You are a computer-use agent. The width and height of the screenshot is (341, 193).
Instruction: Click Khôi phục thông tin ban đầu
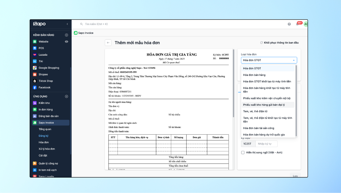(279, 43)
